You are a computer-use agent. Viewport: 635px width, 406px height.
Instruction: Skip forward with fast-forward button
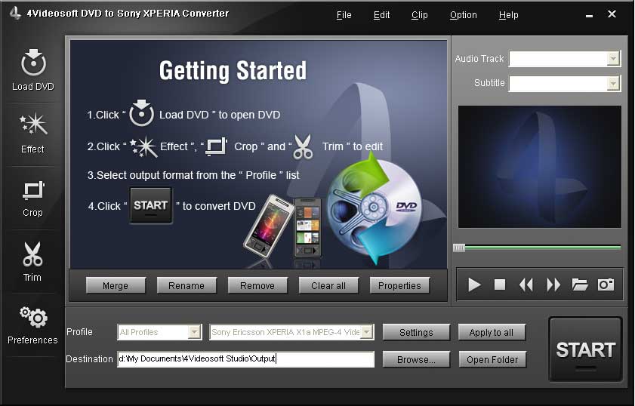[x=553, y=285]
